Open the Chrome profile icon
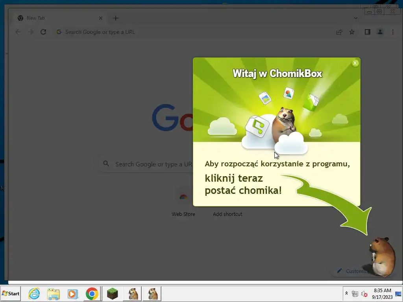 380,32
